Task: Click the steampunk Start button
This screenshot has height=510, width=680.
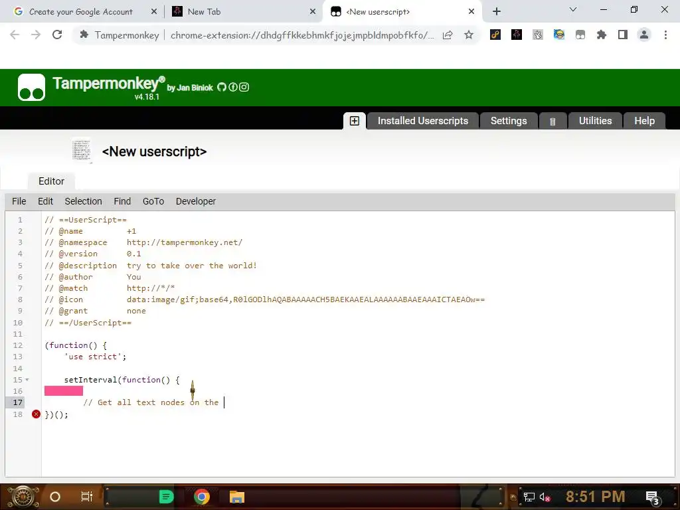Action: 23,497
